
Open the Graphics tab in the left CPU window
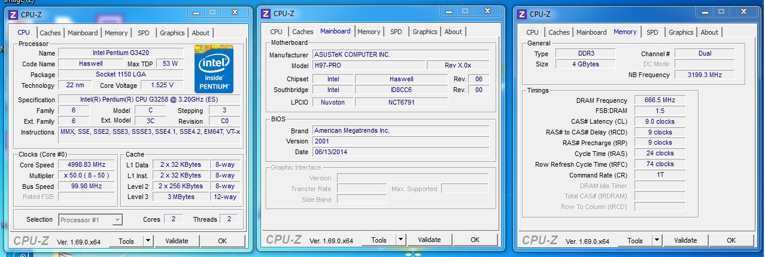pyautogui.click(x=172, y=33)
